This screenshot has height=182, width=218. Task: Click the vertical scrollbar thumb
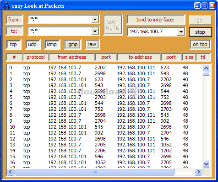(x=207, y=74)
